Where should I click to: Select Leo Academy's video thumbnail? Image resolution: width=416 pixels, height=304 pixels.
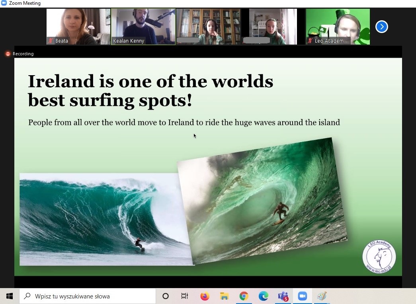(x=338, y=27)
